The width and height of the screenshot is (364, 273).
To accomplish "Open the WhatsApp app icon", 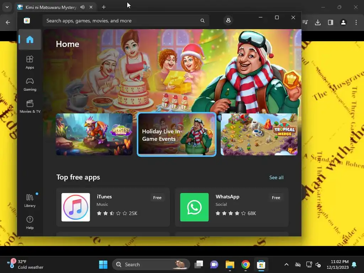I will pyautogui.click(x=194, y=207).
